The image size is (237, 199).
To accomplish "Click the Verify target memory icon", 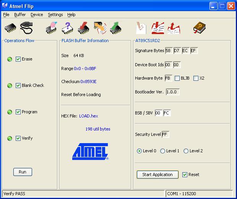I will tap(100, 28).
